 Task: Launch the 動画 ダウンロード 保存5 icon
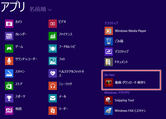[109, 83]
